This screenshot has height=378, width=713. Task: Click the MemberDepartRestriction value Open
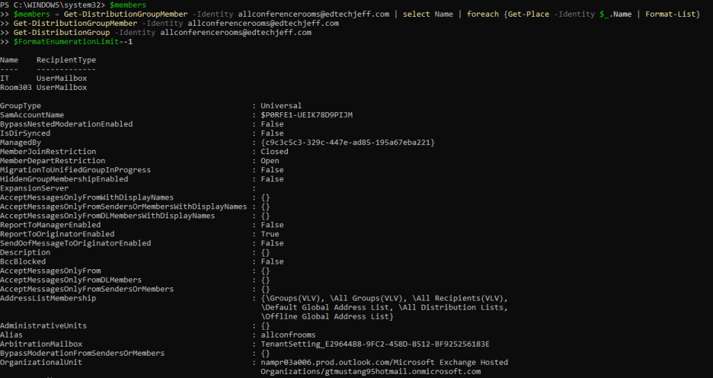point(270,160)
